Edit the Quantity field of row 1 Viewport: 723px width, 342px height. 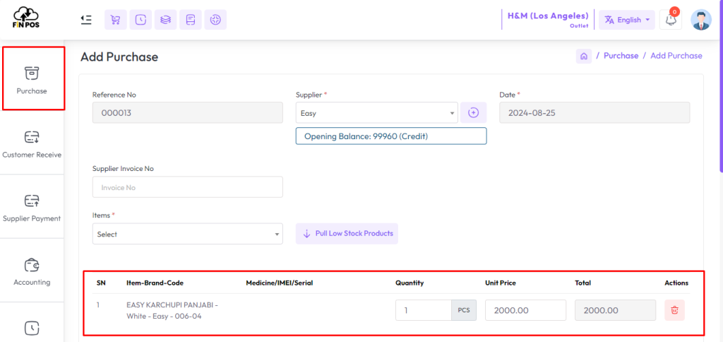[424, 310]
